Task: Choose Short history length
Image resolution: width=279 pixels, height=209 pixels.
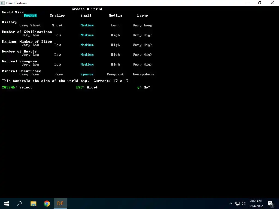Action: click(x=57, y=25)
